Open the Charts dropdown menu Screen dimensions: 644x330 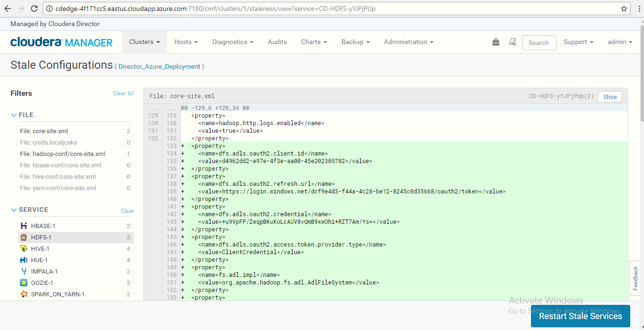click(314, 42)
